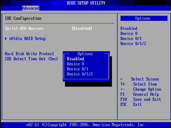Image resolution: width=171 pixels, height=128 pixels.
Task: Select IDE Detect Time Out (Sec) setting
Action: click(31, 59)
